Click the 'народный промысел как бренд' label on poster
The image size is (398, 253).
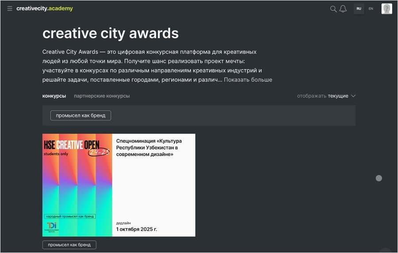coord(70,216)
